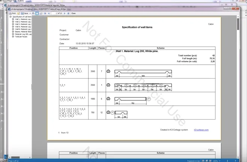
Task: Go to the next page
Action: pos(65,14)
